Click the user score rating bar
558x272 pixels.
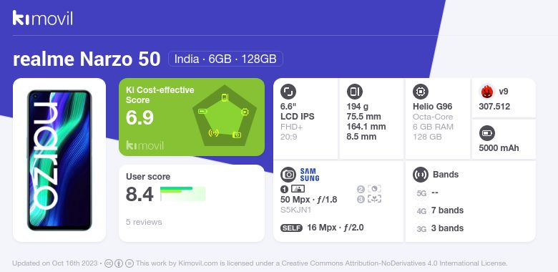(182, 194)
